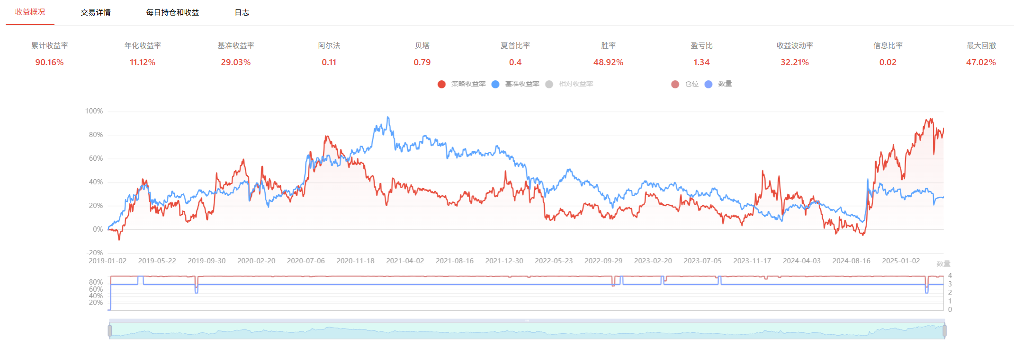Switch to the 交易详情 tab
This screenshot has height=355, width=1014.
tap(95, 12)
